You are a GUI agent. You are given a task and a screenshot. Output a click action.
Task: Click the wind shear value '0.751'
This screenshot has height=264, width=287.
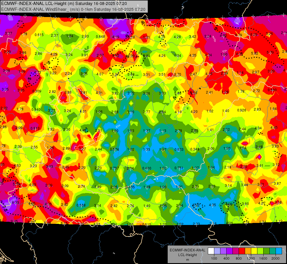(179, 168)
